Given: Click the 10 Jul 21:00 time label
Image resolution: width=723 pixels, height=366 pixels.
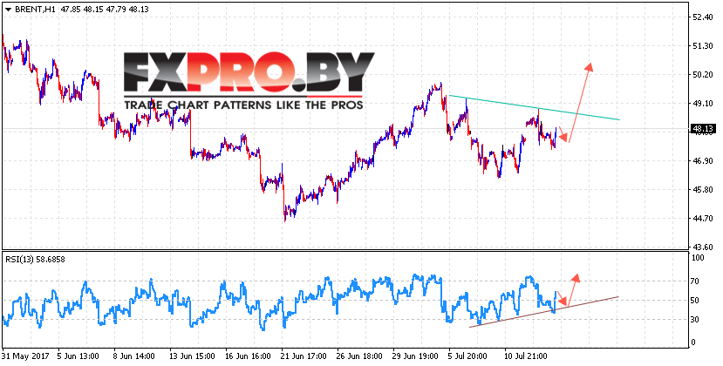Looking at the screenshot, I should pyautogui.click(x=524, y=356).
